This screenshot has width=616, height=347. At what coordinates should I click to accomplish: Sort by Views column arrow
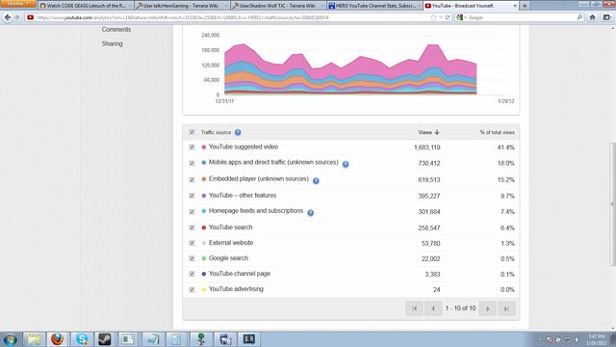tap(436, 133)
